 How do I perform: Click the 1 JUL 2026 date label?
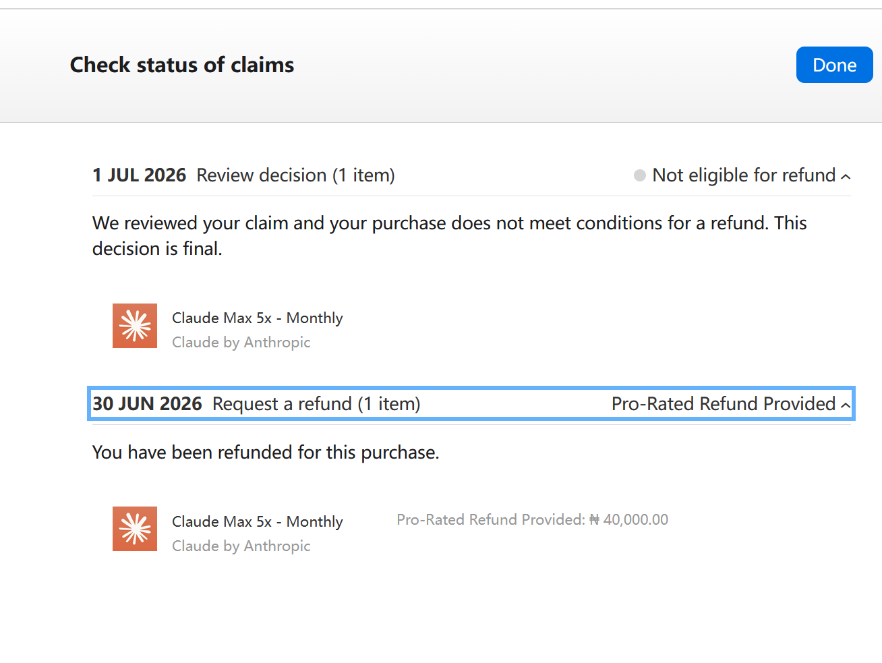pos(139,175)
